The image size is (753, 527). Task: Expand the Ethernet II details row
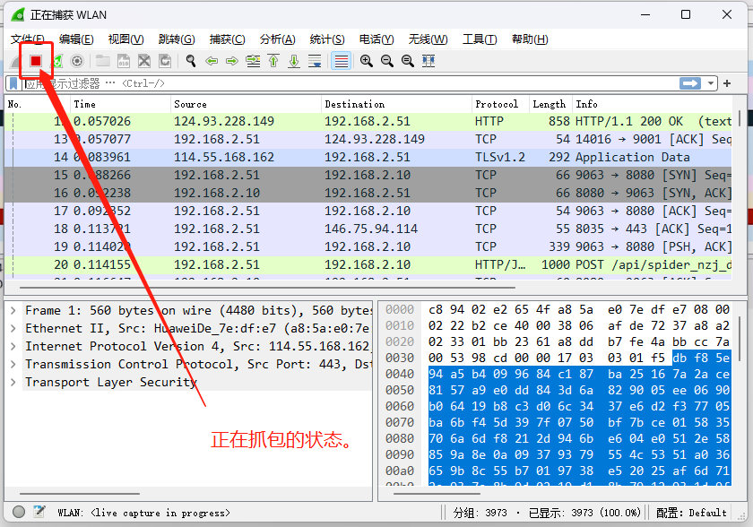coord(13,328)
